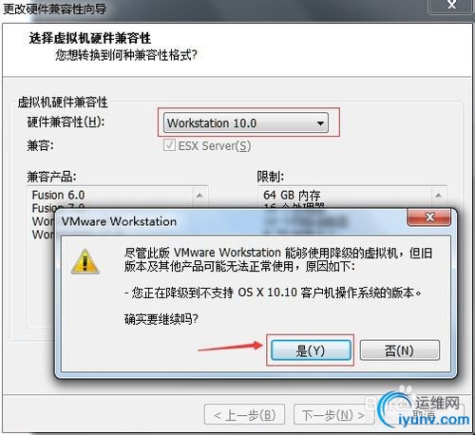Confirm downgrade with the 是(Y) button
The height and width of the screenshot is (435, 475).
(311, 350)
